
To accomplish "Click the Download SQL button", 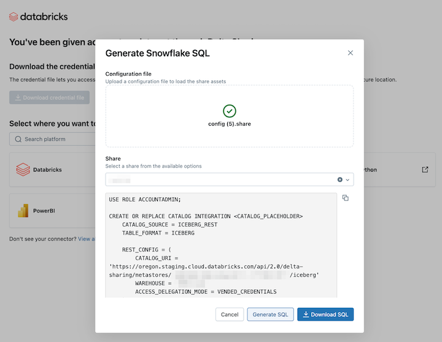I will pyautogui.click(x=325, y=314).
